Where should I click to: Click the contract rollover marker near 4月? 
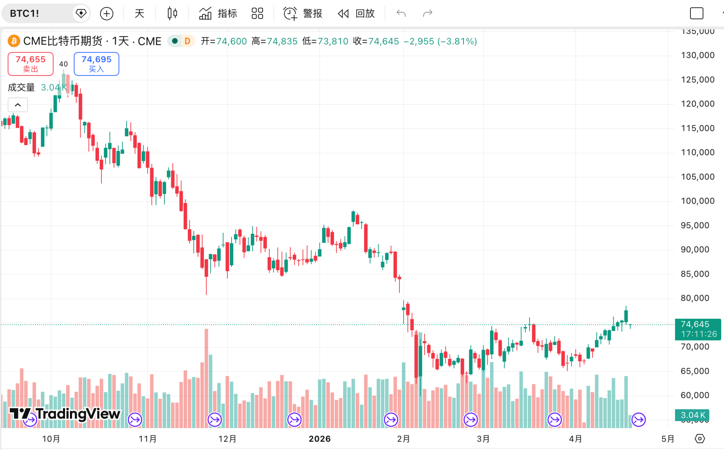pos(554,420)
